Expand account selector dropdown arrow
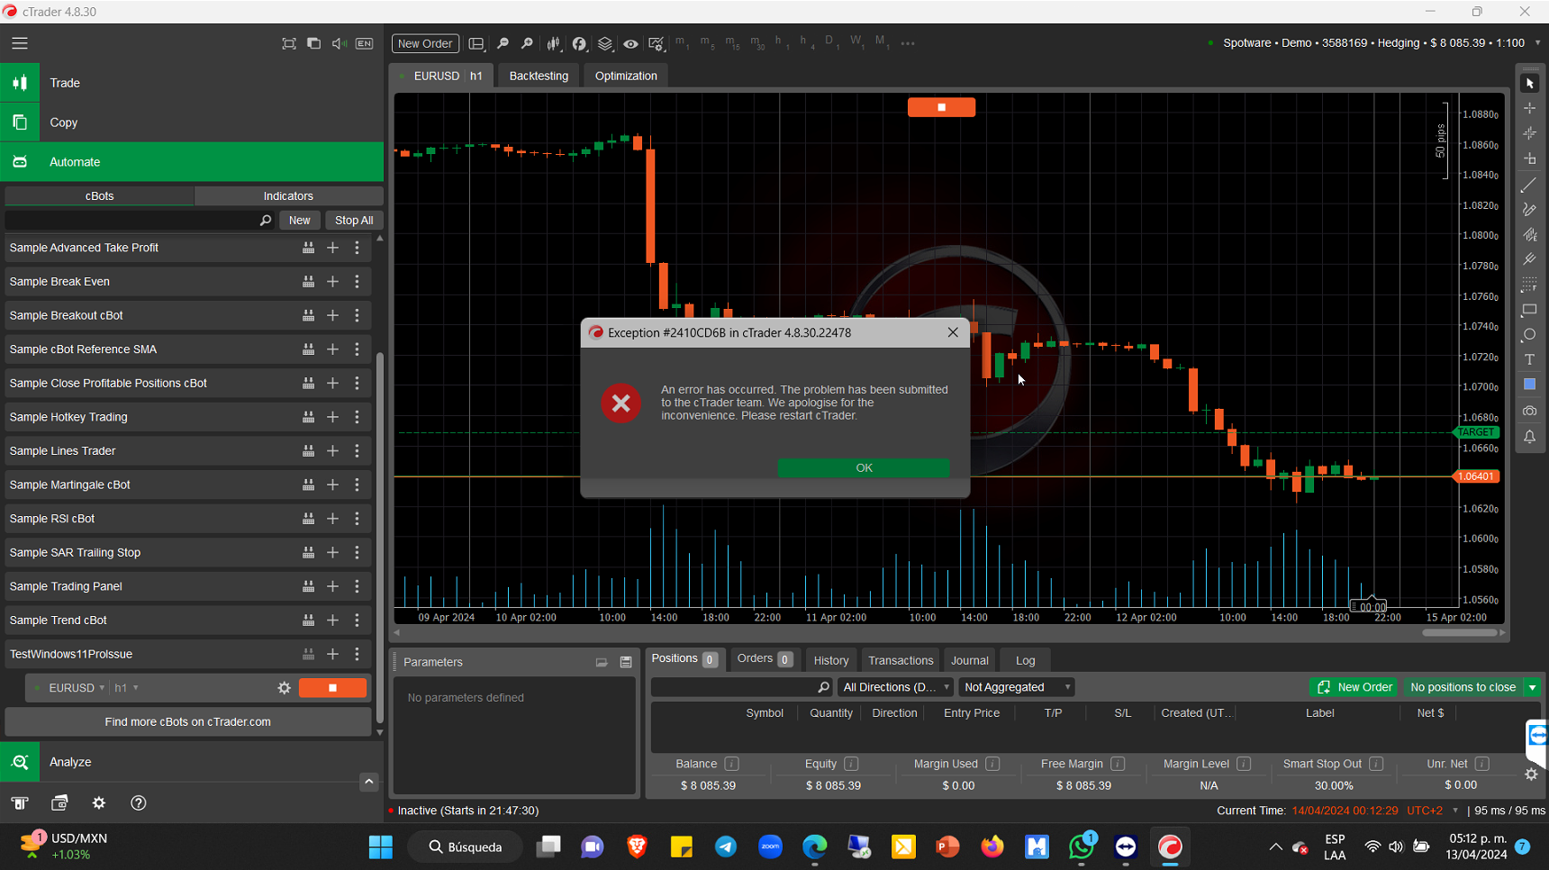Viewport: 1549px width, 870px height. tap(1536, 43)
